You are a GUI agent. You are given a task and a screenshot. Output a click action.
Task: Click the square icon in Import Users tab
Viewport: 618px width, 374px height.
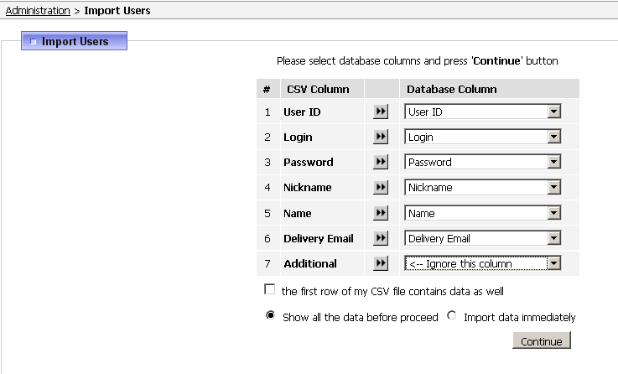pyautogui.click(x=33, y=41)
